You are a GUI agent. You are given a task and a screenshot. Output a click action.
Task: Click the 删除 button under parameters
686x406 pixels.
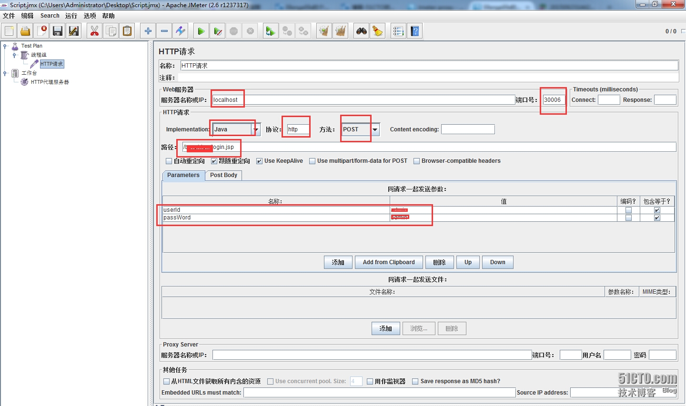439,262
